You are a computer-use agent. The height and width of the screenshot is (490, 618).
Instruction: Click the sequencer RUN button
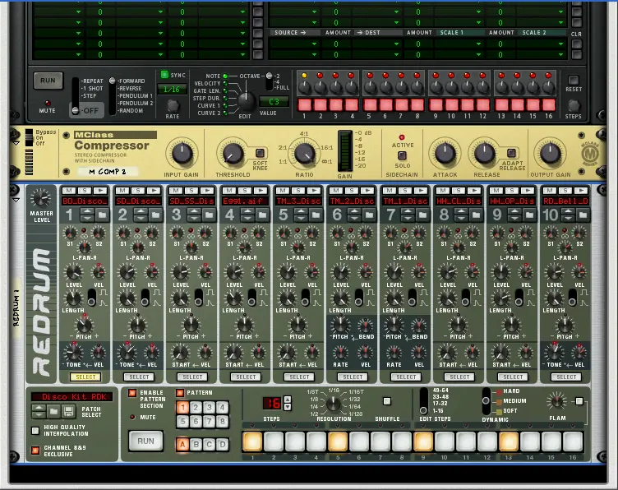pos(48,81)
